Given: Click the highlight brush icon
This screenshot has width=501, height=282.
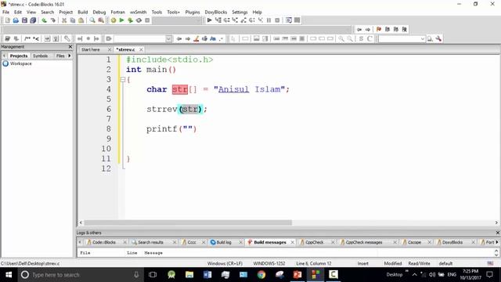Looking at the screenshot, I should pos(196,38).
